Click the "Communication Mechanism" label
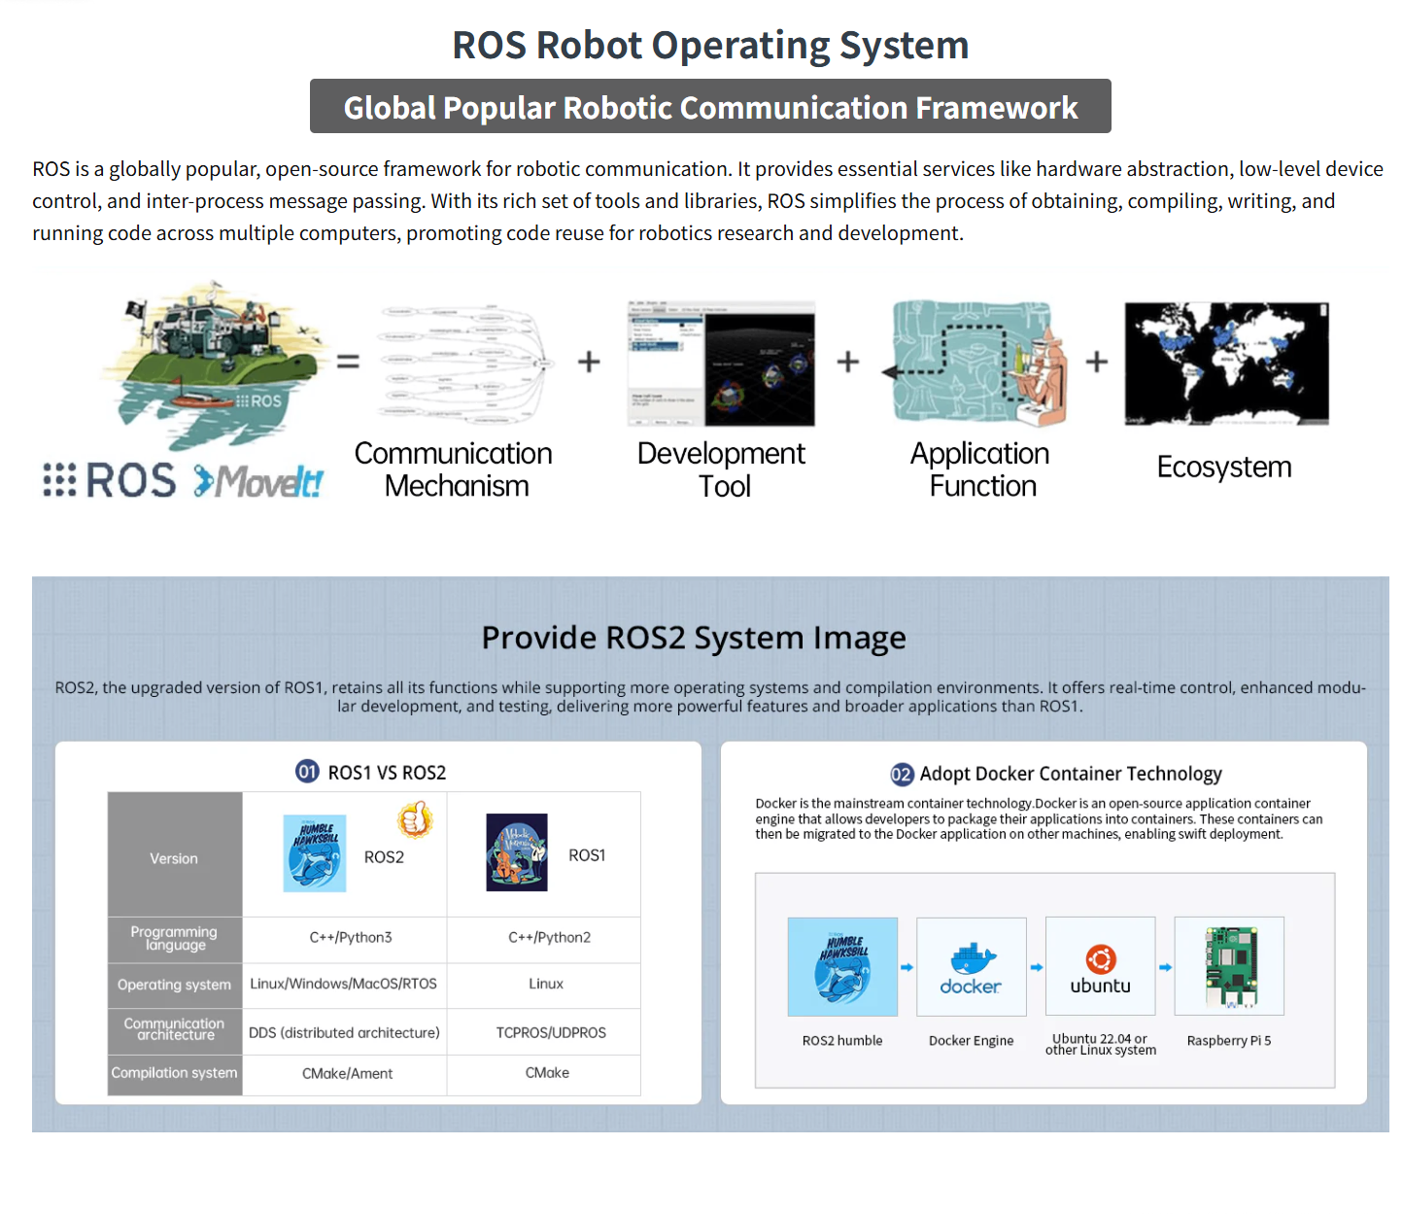This screenshot has width=1403, height=1214. point(454,469)
